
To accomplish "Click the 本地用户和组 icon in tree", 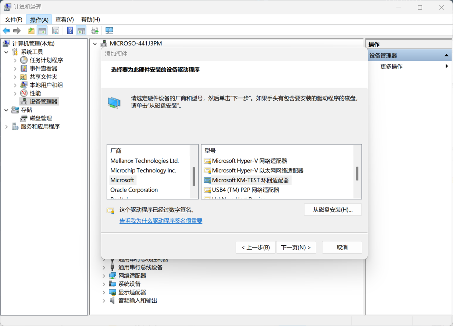I will 24,85.
